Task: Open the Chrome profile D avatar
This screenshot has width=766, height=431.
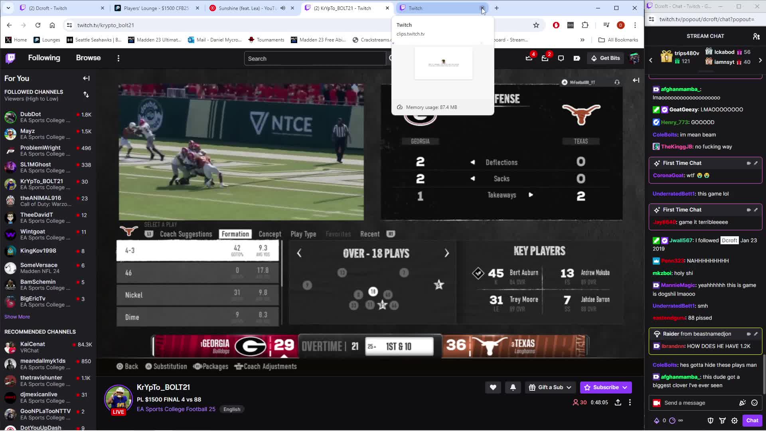Action: (x=620, y=25)
